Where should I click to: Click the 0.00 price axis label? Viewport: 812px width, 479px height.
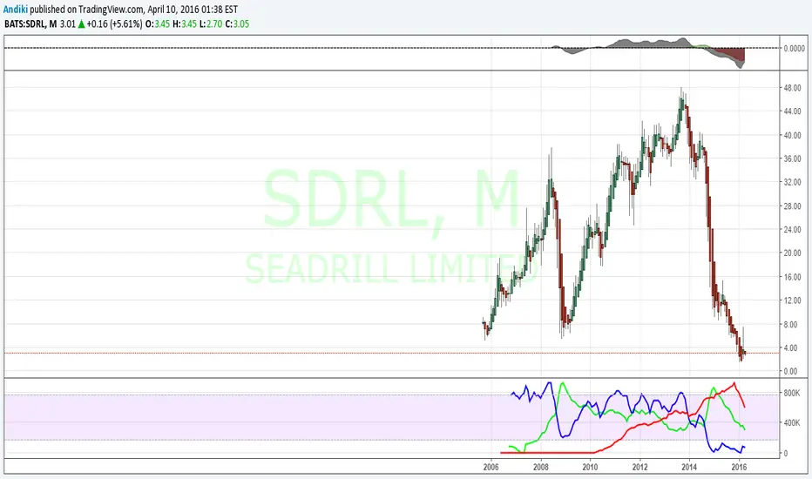pos(791,371)
